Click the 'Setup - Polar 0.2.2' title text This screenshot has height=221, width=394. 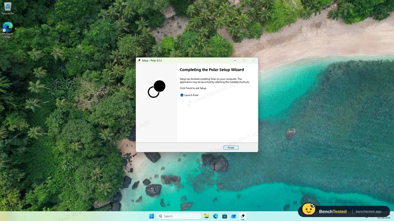(x=152, y=60)
